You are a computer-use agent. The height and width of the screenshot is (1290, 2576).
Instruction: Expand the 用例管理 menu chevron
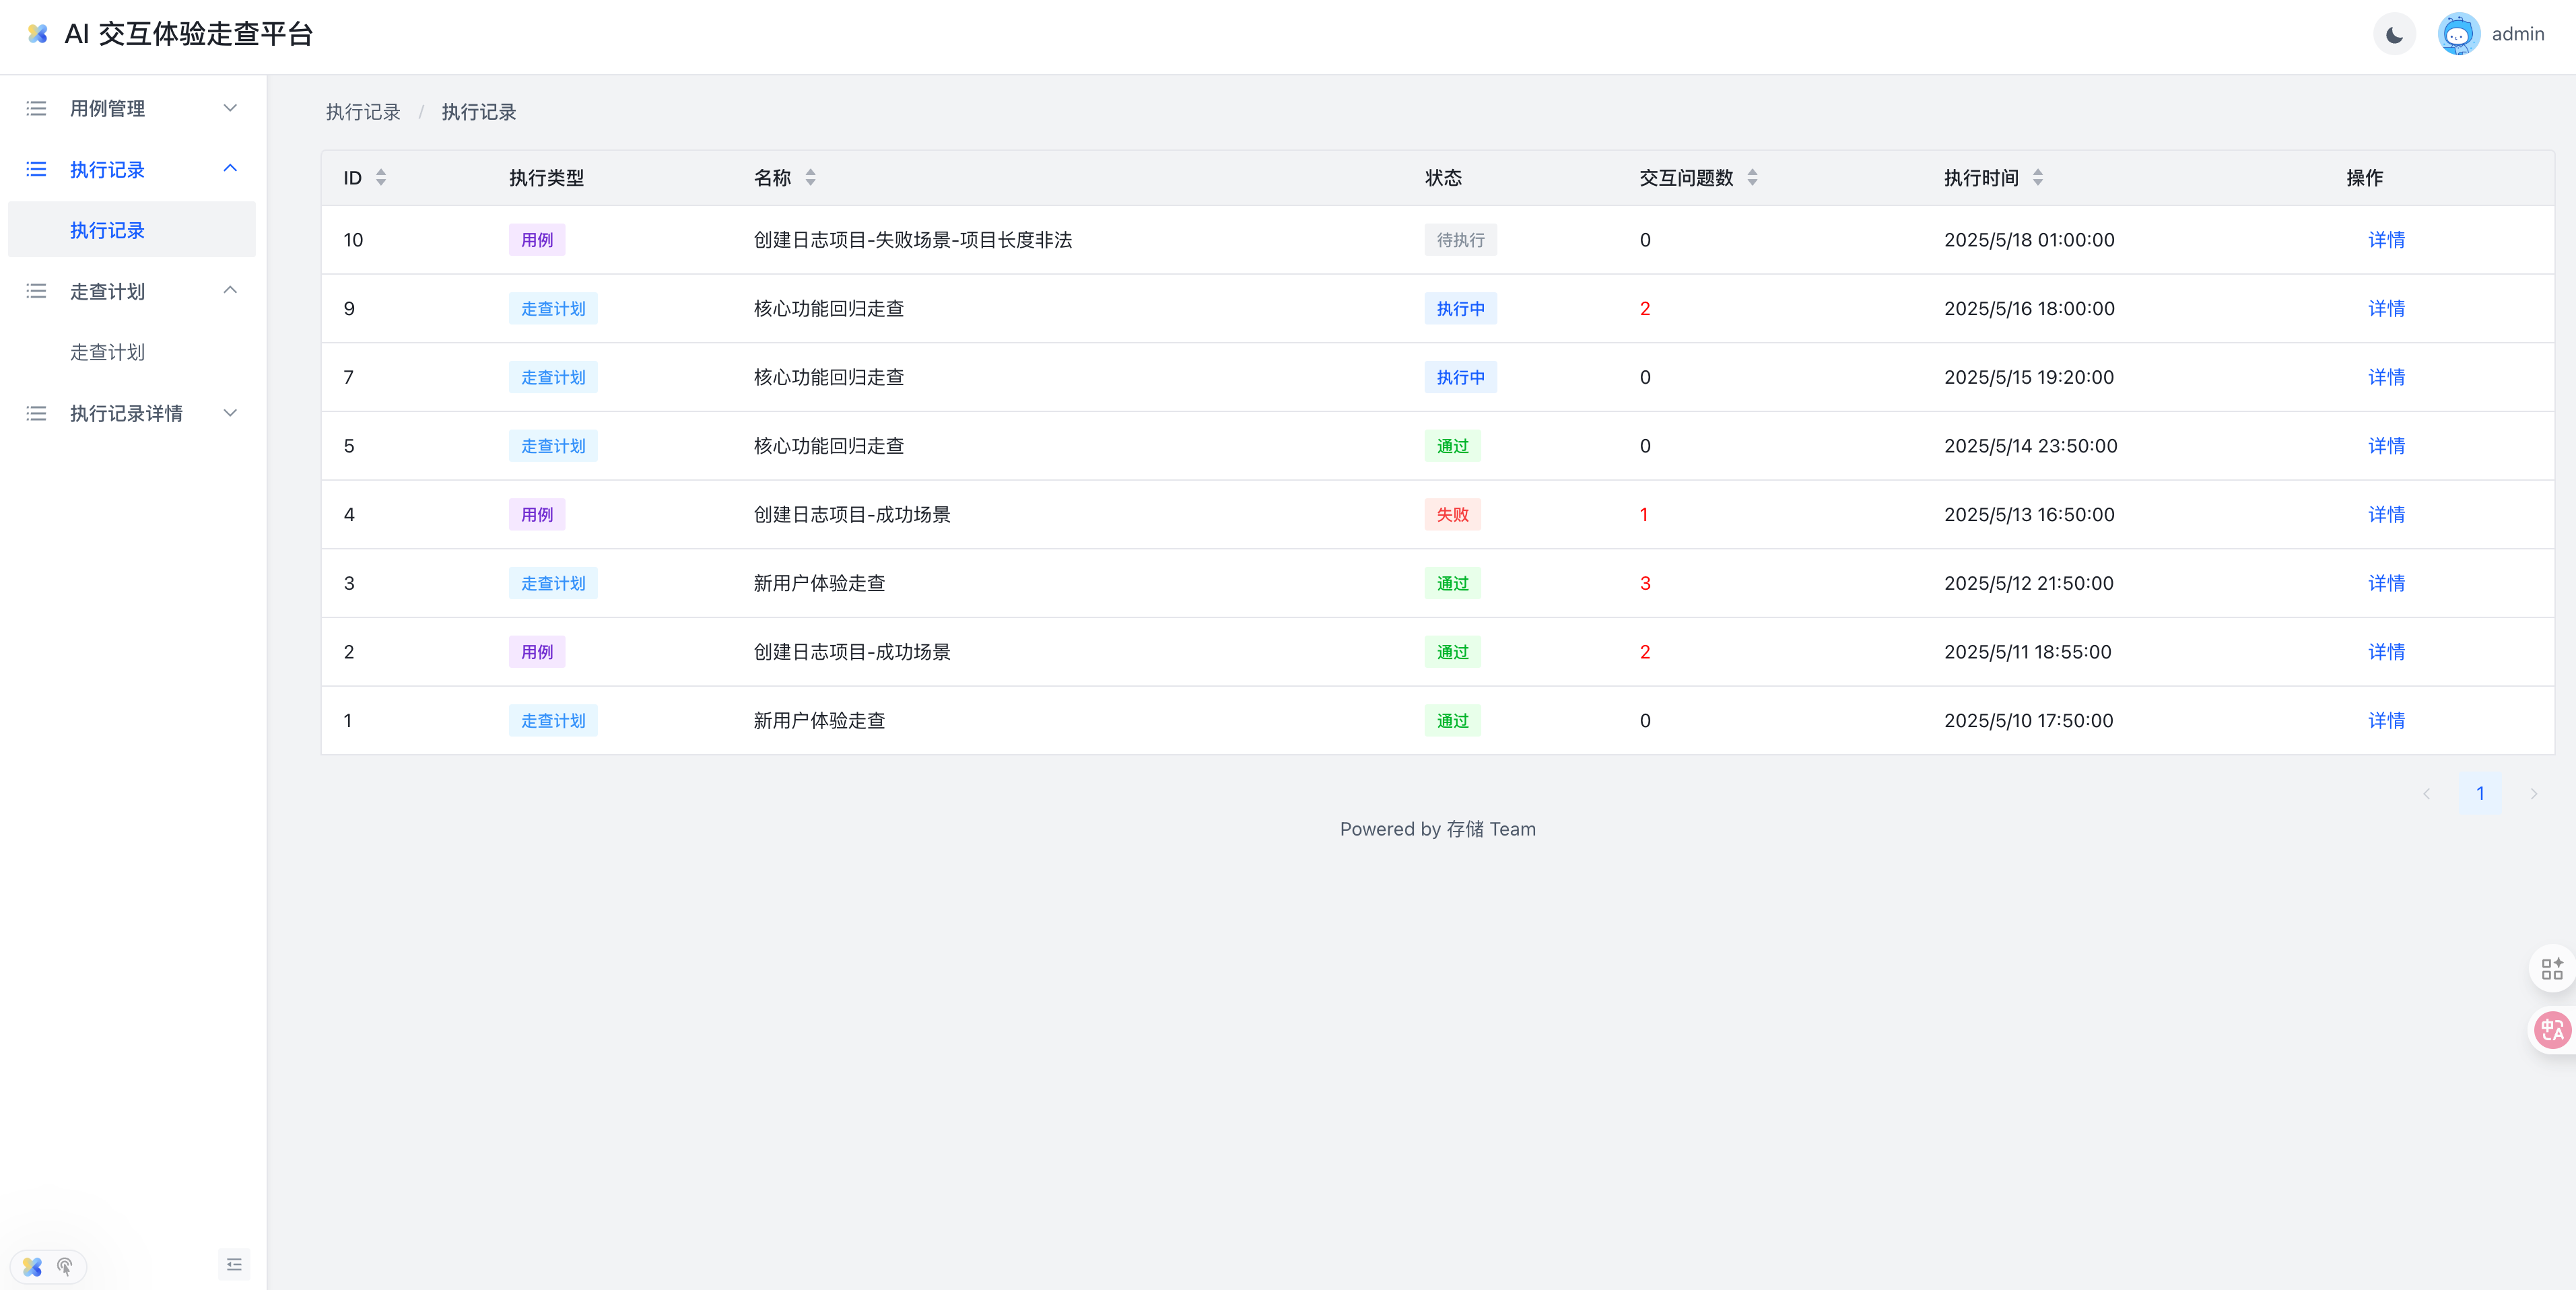230,108
